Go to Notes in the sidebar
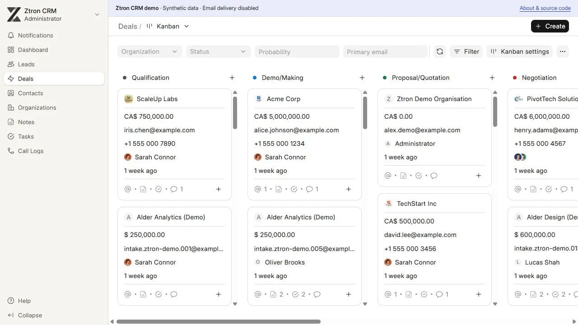 [54, 122]
